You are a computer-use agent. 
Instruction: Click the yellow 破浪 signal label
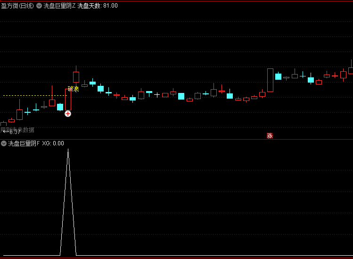pos(73,89)
